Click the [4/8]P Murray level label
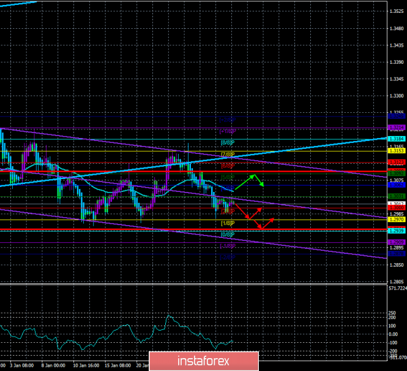407x371 pixels. coord(228,188)
